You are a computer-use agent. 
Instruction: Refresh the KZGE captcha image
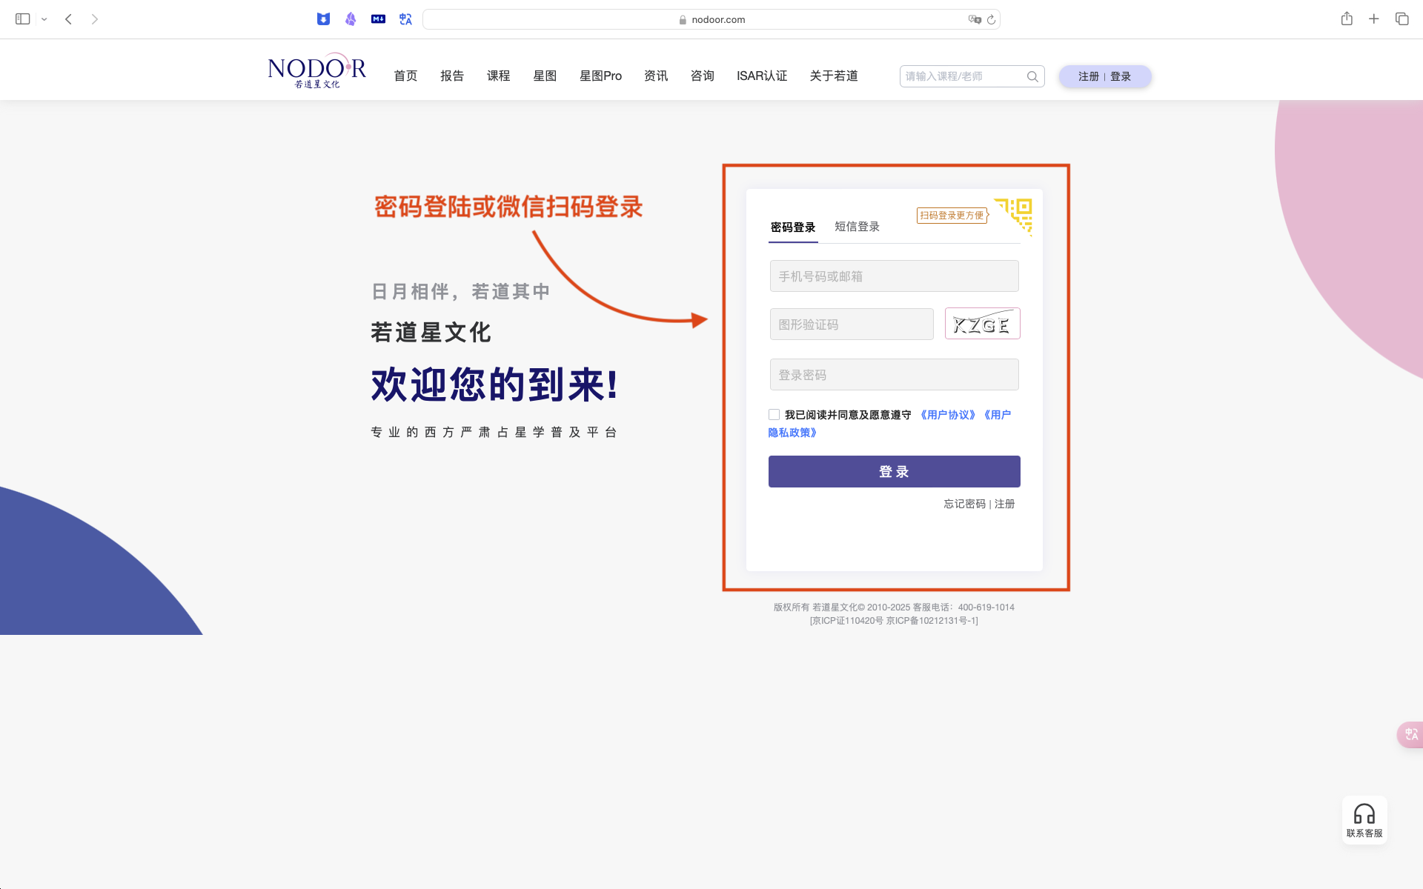[982, 324]
